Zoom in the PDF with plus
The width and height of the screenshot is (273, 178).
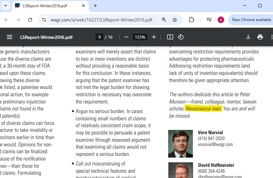pyautogui.click(x=154, y=37)
